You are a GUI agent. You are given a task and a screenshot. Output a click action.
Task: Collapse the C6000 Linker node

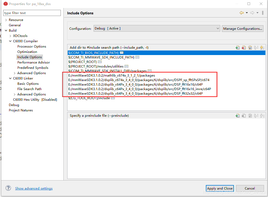(10, 78)
